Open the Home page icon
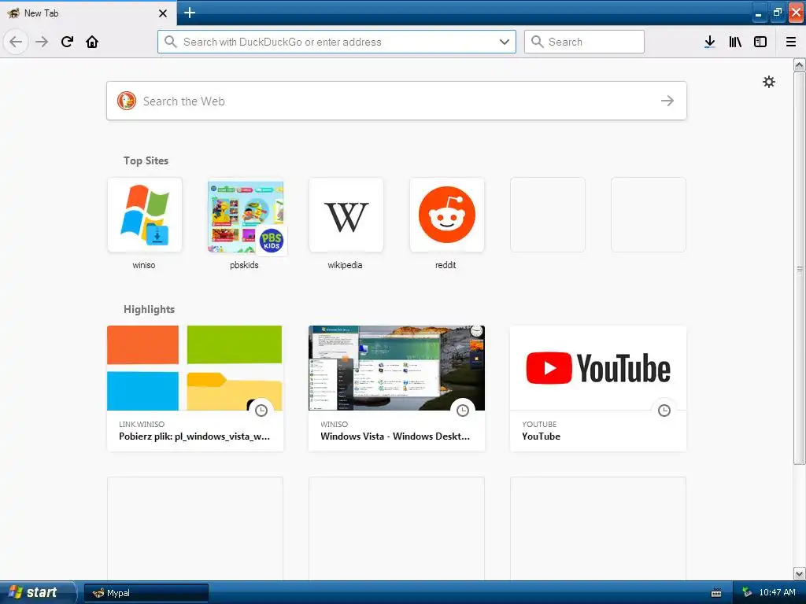 92,42
